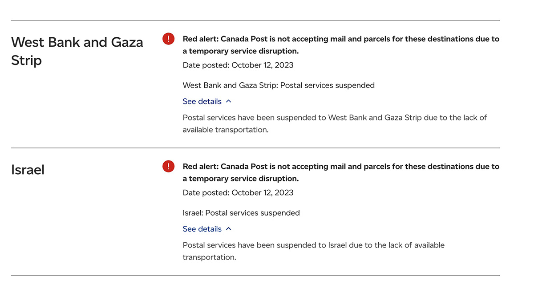534x296 pixels.
Task: Click the West Bank red alert headline text
Action: [x=341, y=45]
